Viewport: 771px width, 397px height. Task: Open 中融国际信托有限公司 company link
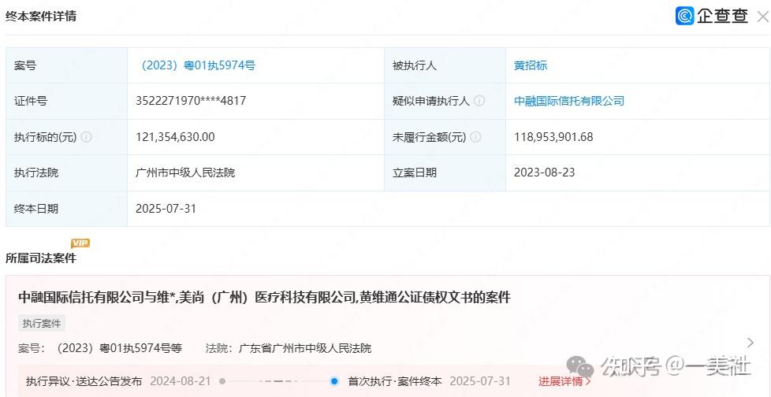(569, 101)
